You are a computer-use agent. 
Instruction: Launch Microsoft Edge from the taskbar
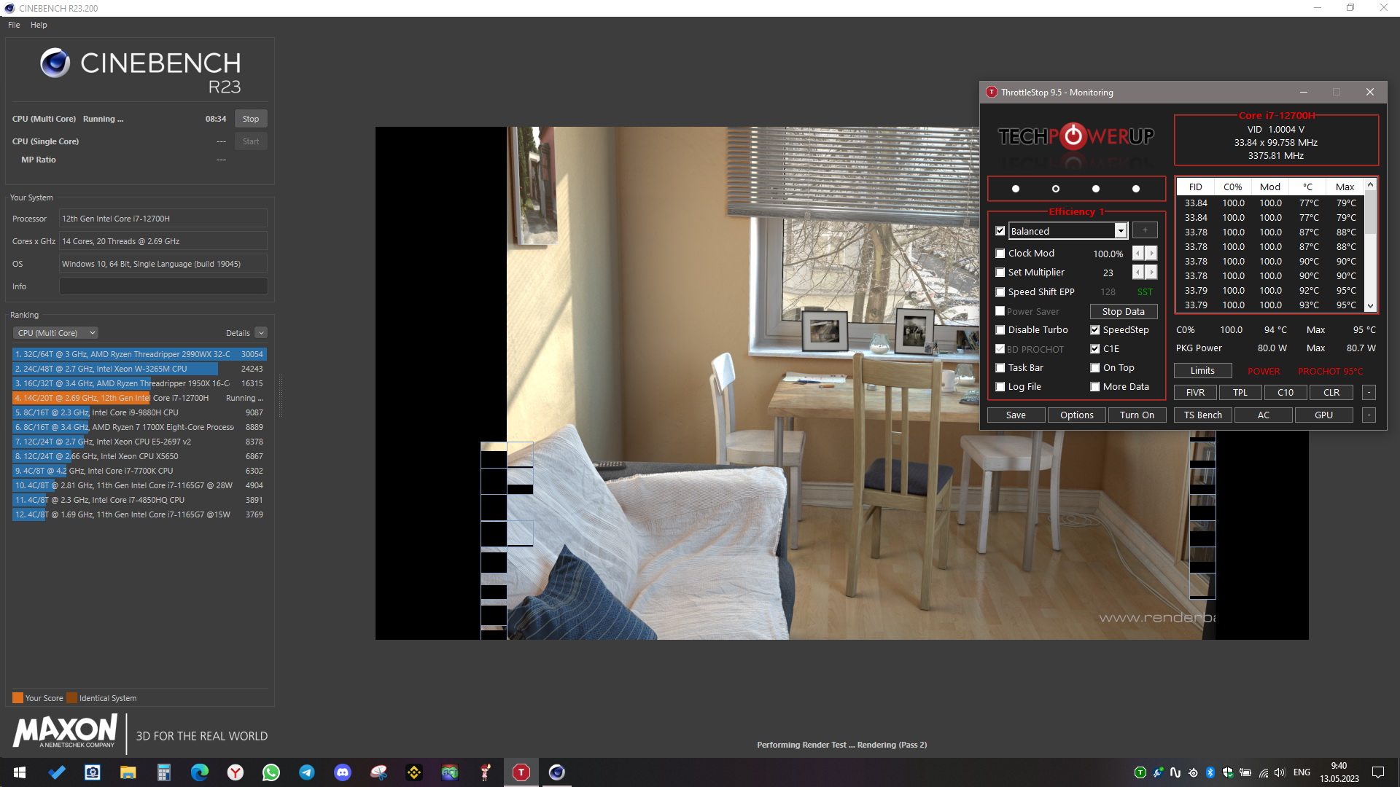199,772
